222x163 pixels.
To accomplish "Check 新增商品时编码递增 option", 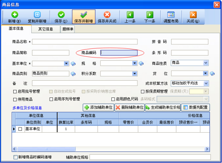I will click(16, 157).
